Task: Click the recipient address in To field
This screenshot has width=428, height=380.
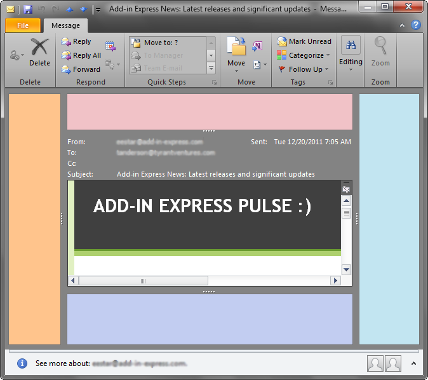Action: click(x=166, y=153)
